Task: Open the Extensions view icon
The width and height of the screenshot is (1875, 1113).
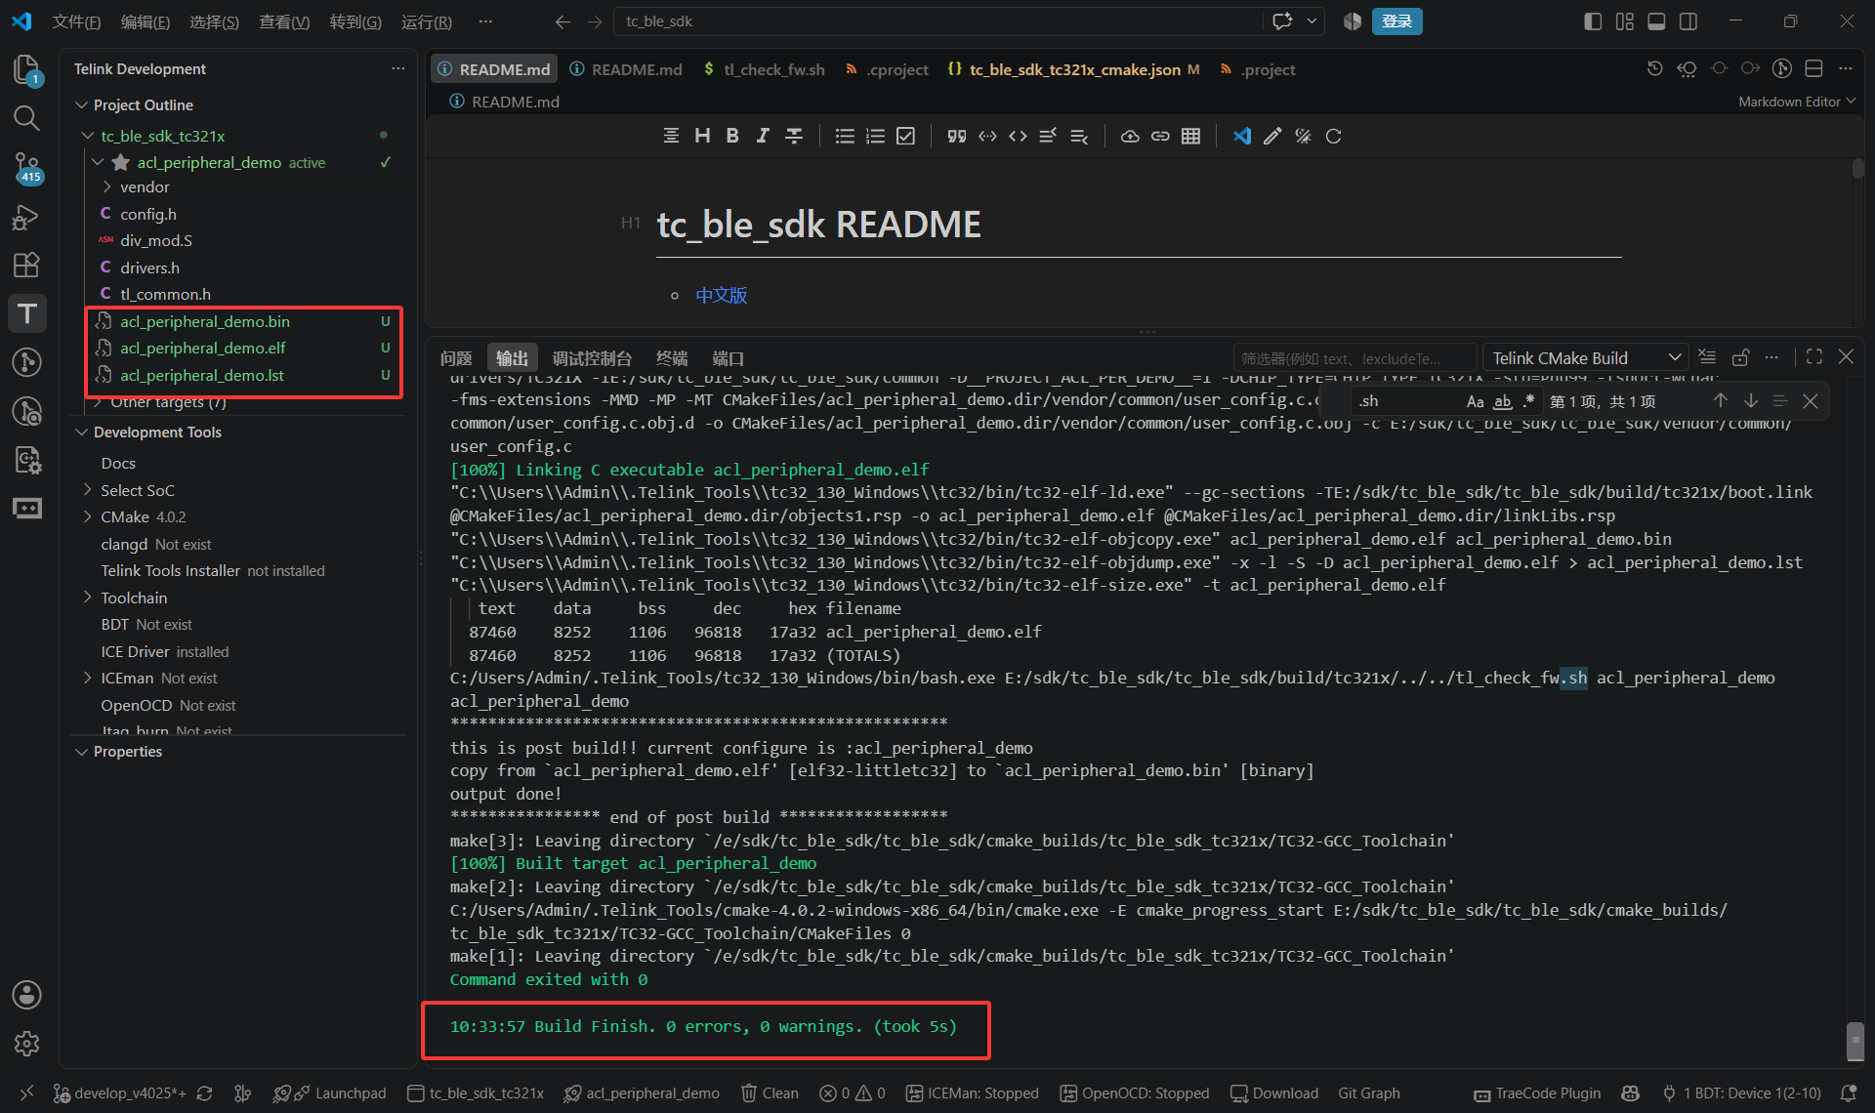Action: (x=26, y=265)
